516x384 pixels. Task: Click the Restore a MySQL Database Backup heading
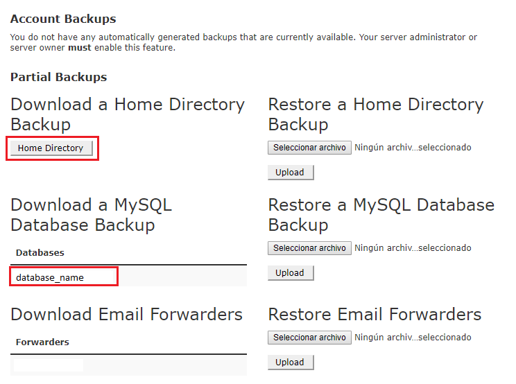(381, 215)
